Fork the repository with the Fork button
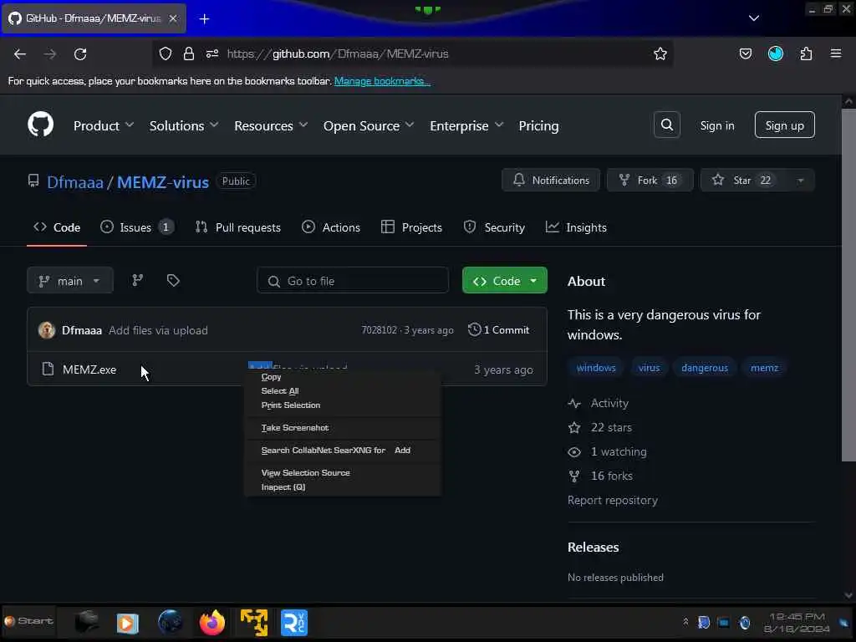 [x=650, y=181]
